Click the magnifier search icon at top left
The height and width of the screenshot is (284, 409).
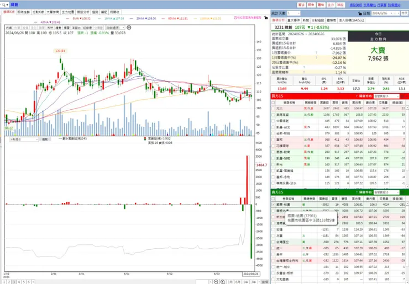click(x=4, y=4)
